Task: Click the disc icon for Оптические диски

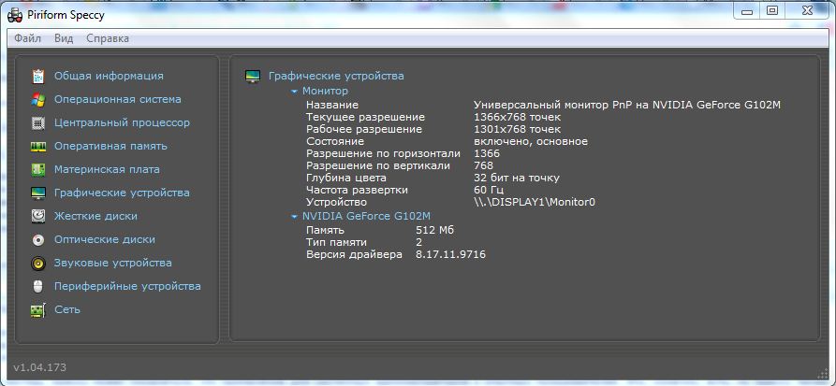Action: click(37, 239)
